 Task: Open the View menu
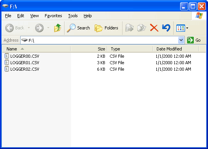(x=34, y=16)
